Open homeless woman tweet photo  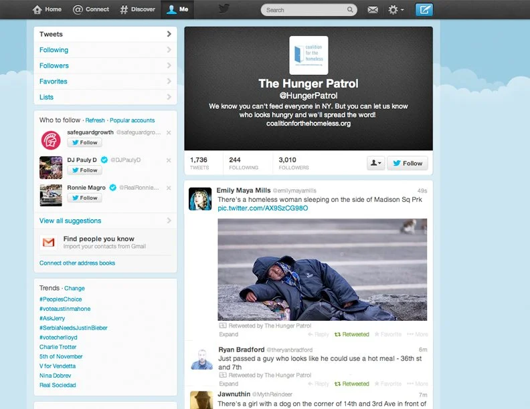coord(322,269)
